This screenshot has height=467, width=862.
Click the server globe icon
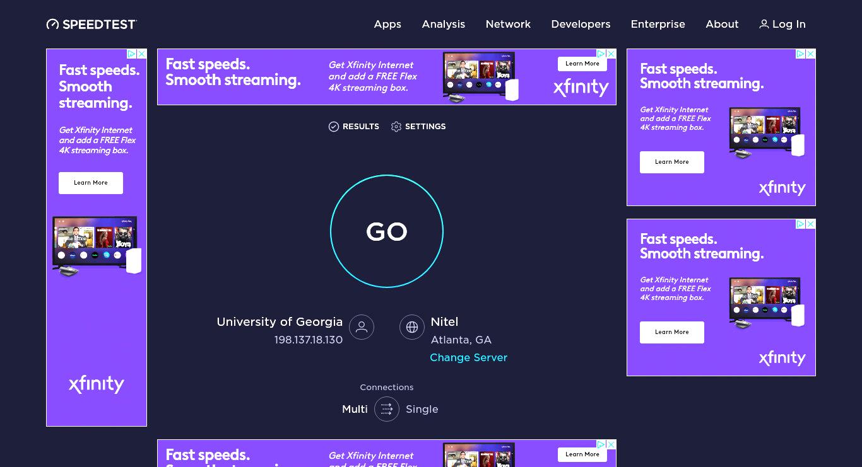412,327
